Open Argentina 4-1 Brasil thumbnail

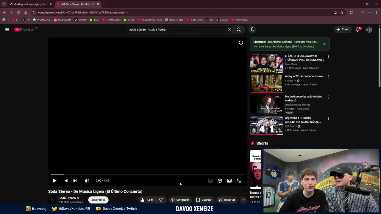(267, 125)
